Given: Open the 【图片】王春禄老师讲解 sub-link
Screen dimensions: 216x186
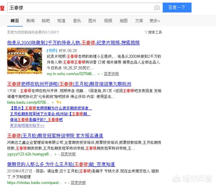Looking at the screenshot, I should coord(51,108).
